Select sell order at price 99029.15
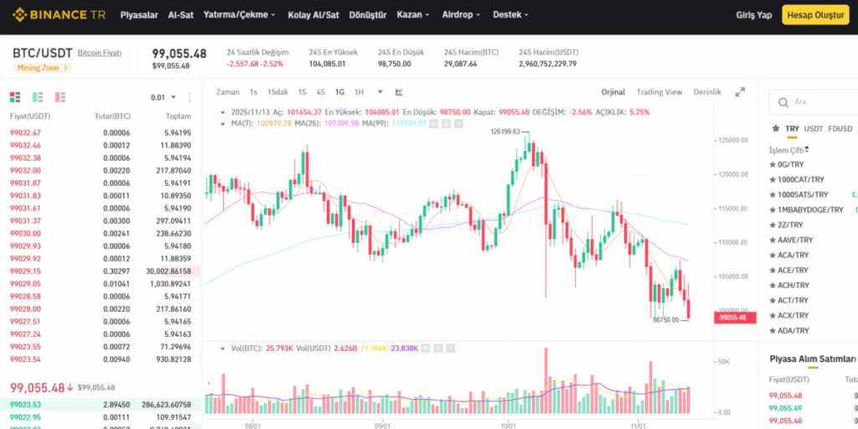The width and height of the screenshot is (858, 429). (x=101, y=271)
